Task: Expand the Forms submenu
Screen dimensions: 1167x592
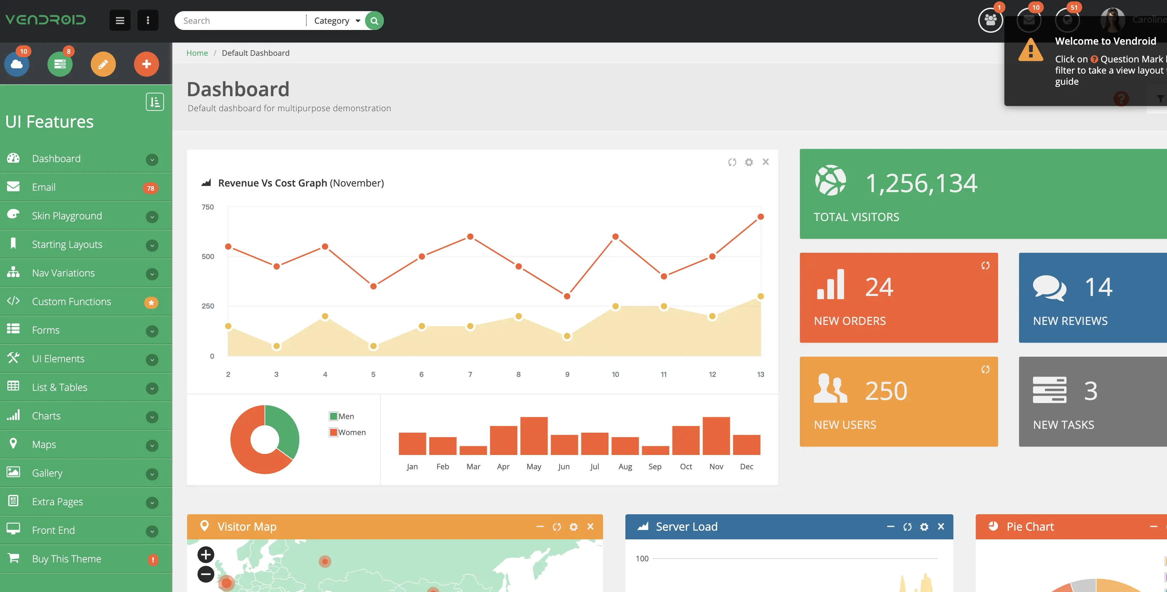Action: click(152, 331)
